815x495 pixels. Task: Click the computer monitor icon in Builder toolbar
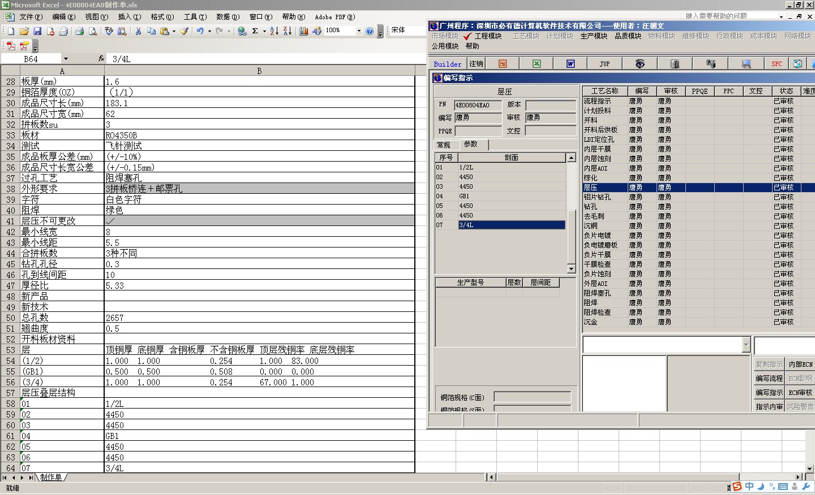coord(746,64)
